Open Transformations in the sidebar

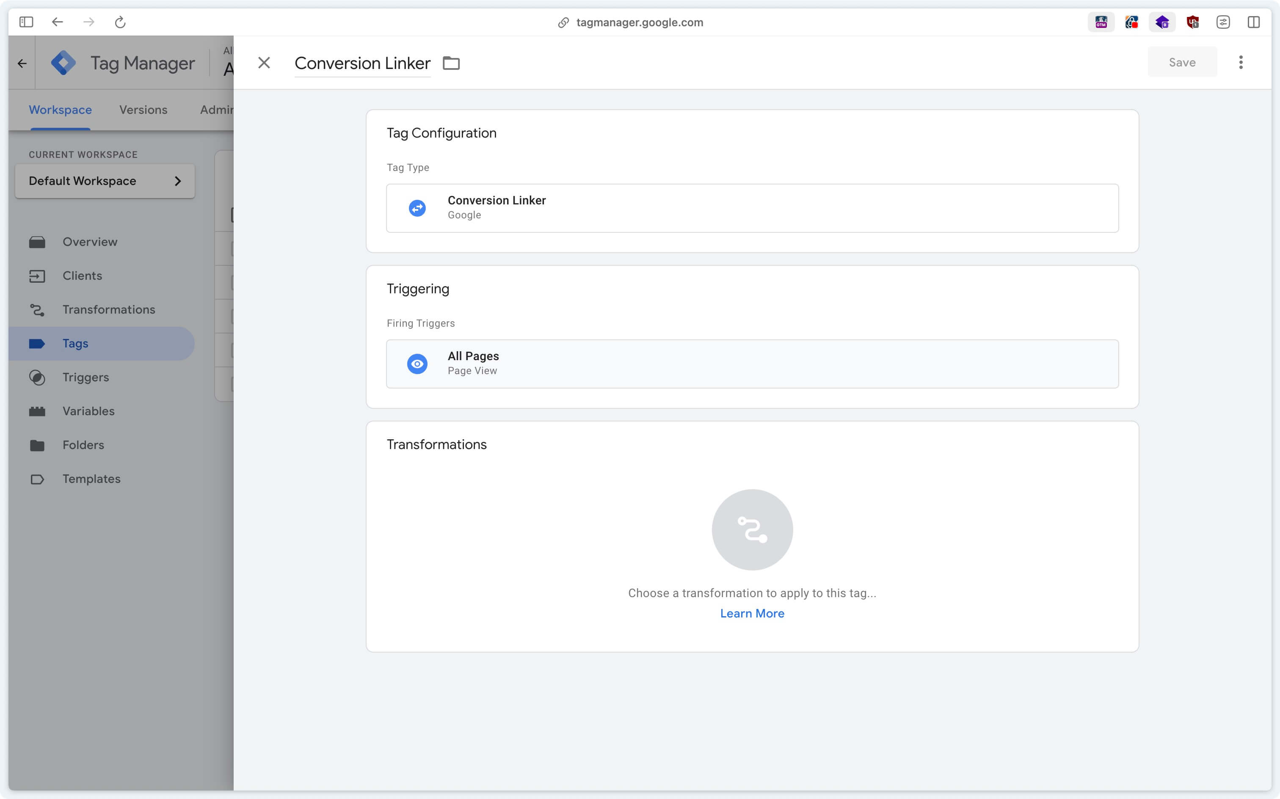coord(102,309)
